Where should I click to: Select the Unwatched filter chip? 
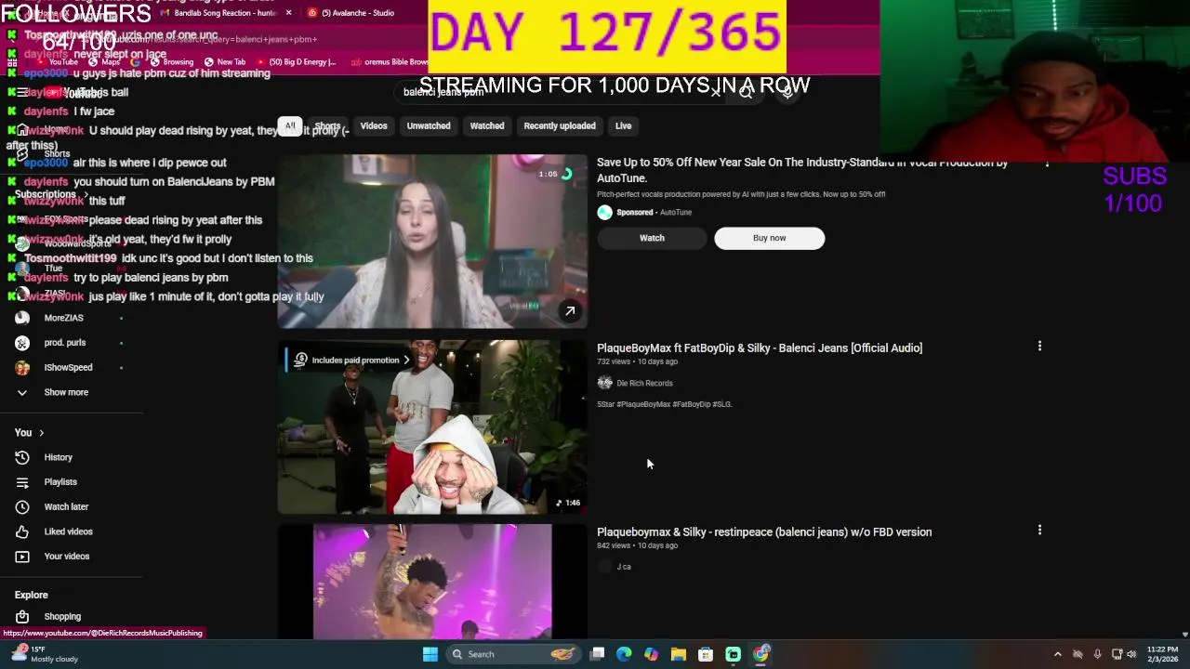coord(429,125)
